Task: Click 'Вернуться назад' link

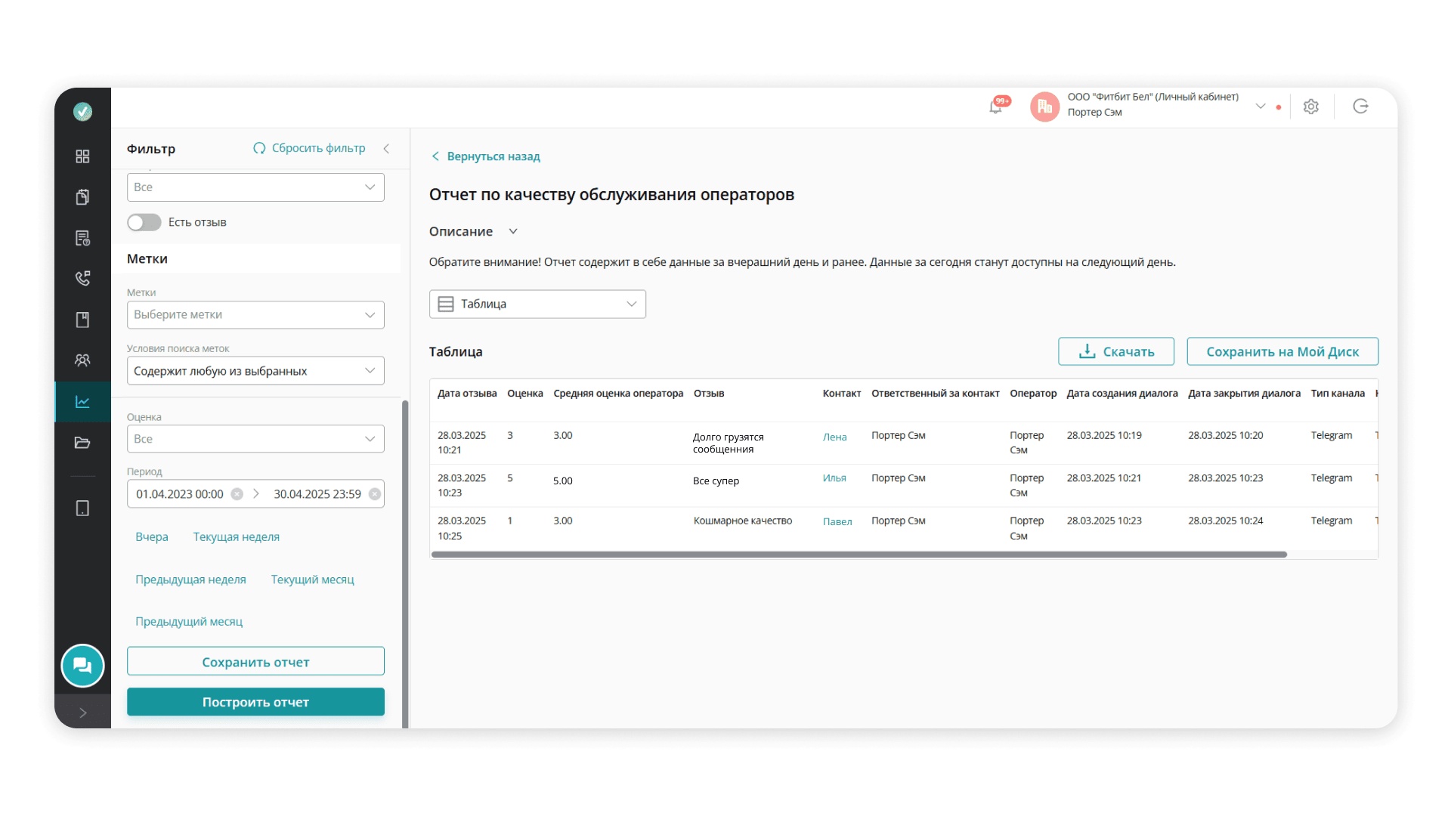Action: pos(485,156)
